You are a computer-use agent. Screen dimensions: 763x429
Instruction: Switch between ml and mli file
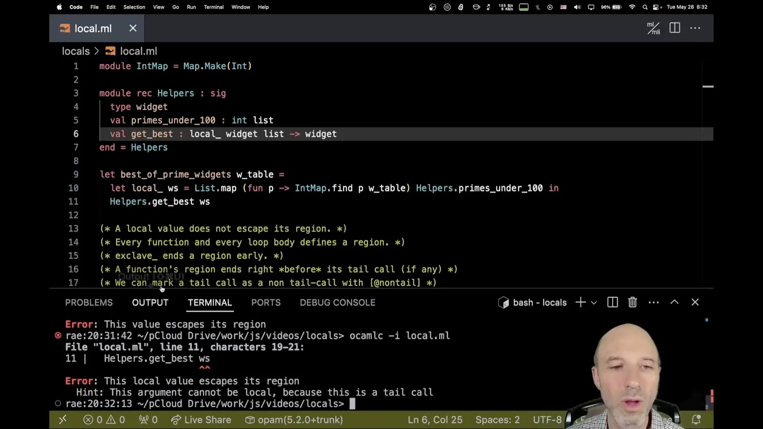tap(653, 28)
